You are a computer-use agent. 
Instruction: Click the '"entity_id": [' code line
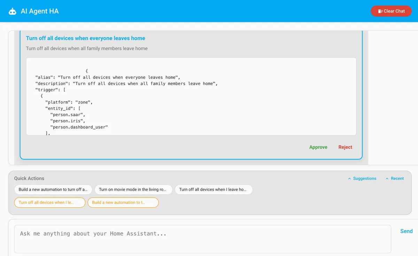click(x=63, y=109)
